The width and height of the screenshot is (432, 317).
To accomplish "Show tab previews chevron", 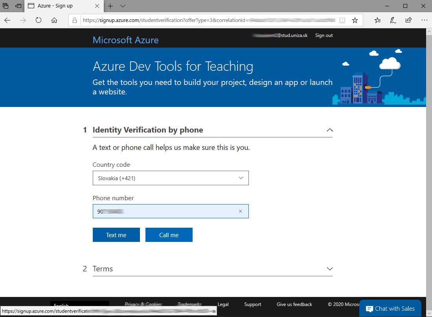I will 123,6.
